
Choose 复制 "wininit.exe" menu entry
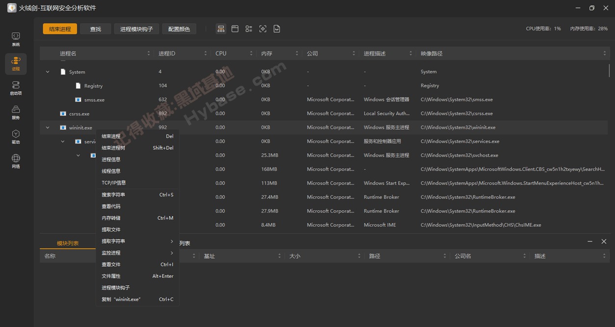click(137, 300)
